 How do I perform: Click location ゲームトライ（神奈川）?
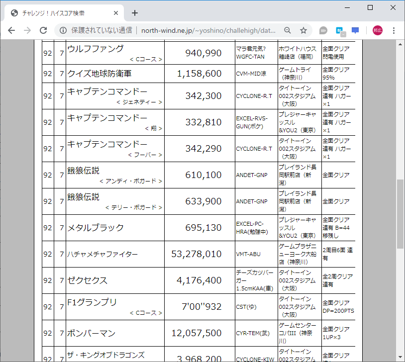(295, 73)
